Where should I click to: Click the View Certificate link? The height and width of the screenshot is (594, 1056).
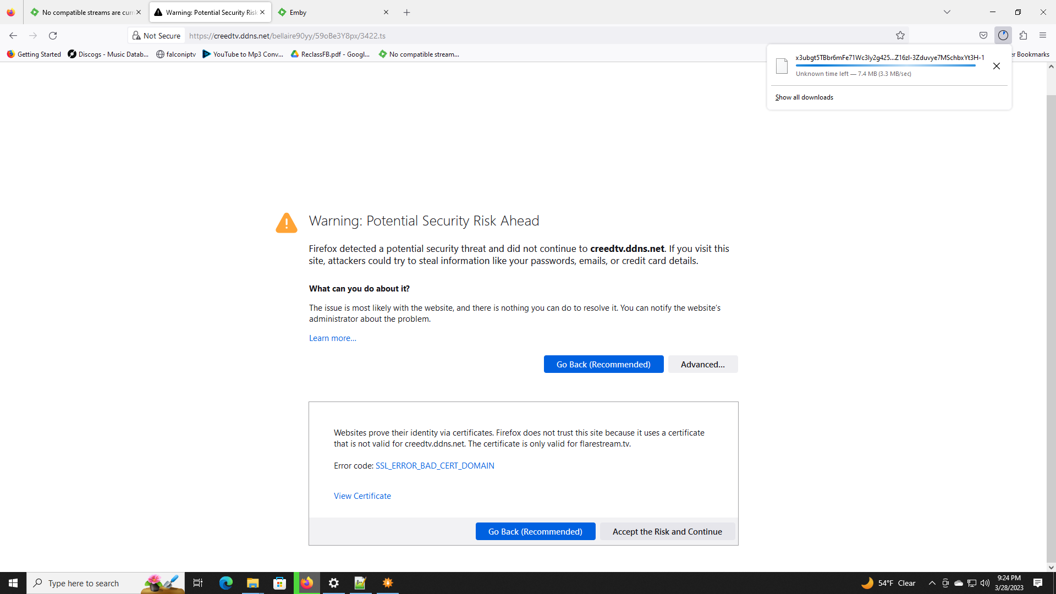(x=362, y=496)
